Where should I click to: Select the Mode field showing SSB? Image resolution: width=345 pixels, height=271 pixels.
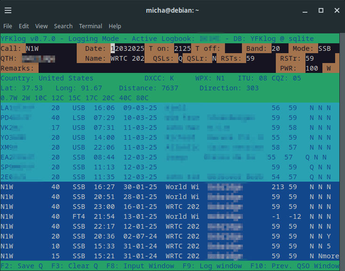(324, 48)
